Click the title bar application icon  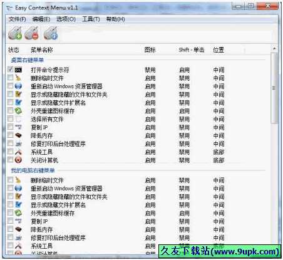click(x=9, y=8)
